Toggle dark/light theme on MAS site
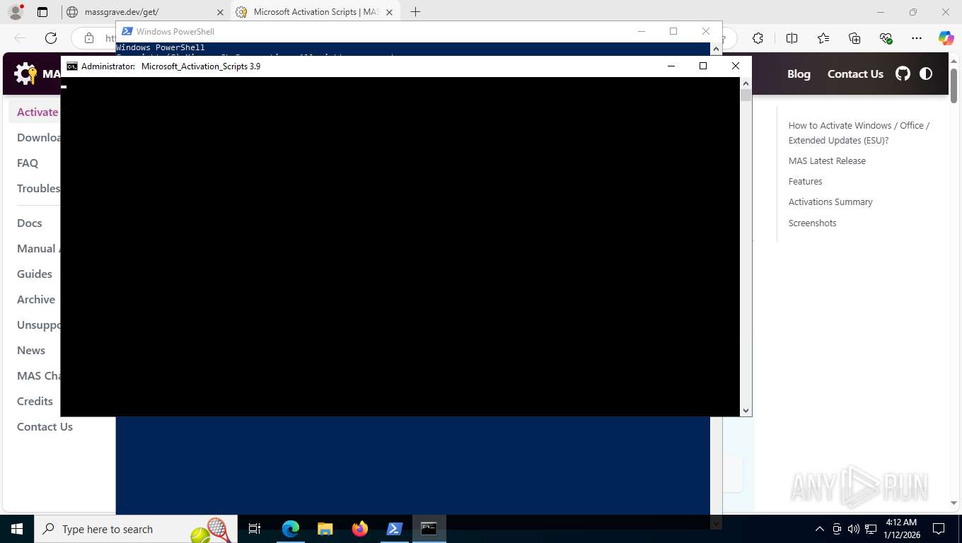 926,74
